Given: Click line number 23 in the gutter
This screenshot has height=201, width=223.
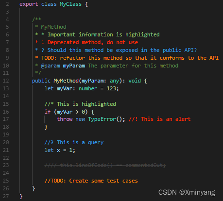Looking at the screenshot, I should click(x=6, y=166).
